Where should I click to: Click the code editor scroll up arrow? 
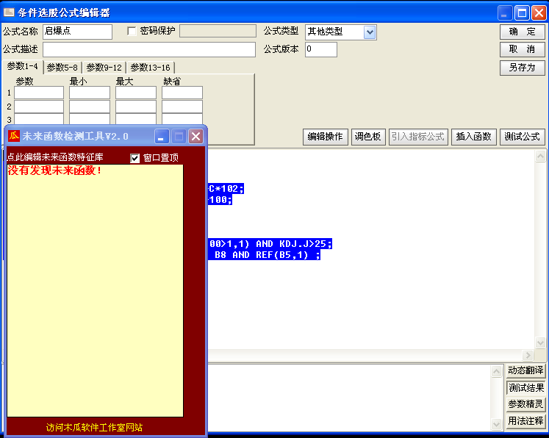[540, 156]
